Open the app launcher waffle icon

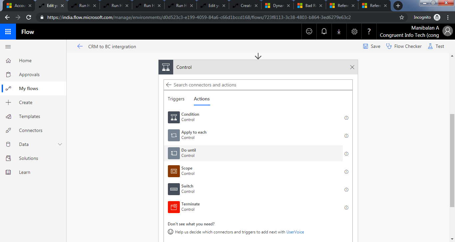point(8,32)
